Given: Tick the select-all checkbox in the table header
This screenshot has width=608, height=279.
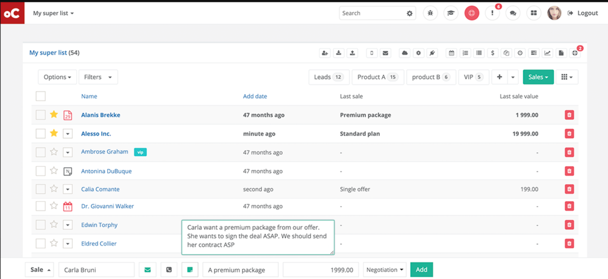Looking at the screenshot, I should (41, 96).
